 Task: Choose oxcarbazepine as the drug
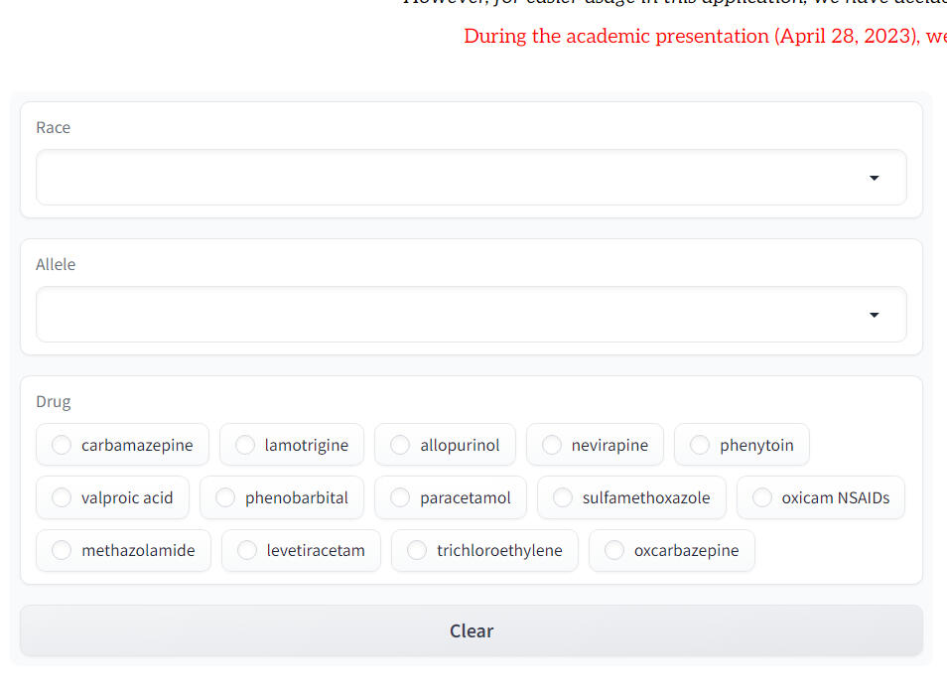[614, 550]
